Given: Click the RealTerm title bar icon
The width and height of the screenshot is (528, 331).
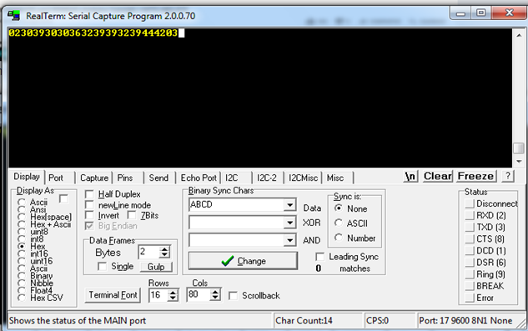Looking at the screenshot, I should pyautogui.click(x=14, y=16).
